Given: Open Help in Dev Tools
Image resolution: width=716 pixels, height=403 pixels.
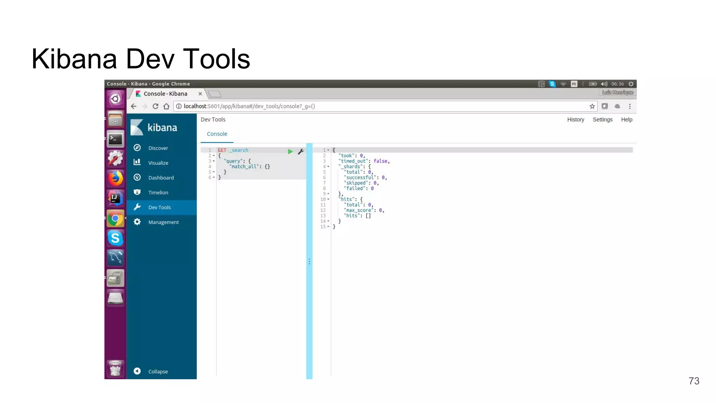Looking at the screenshot, I should pyautogui.click(x=626, y=120).
